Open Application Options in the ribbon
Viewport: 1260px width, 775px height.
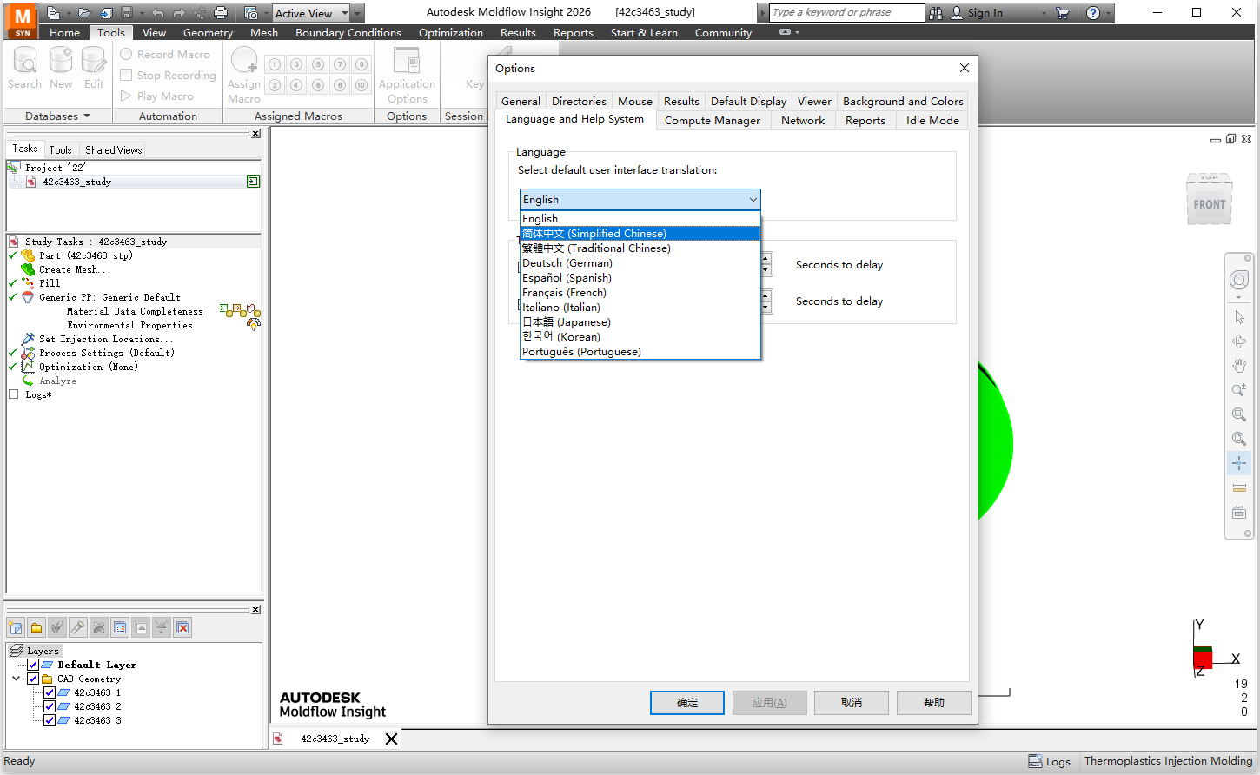click(407, 75)
